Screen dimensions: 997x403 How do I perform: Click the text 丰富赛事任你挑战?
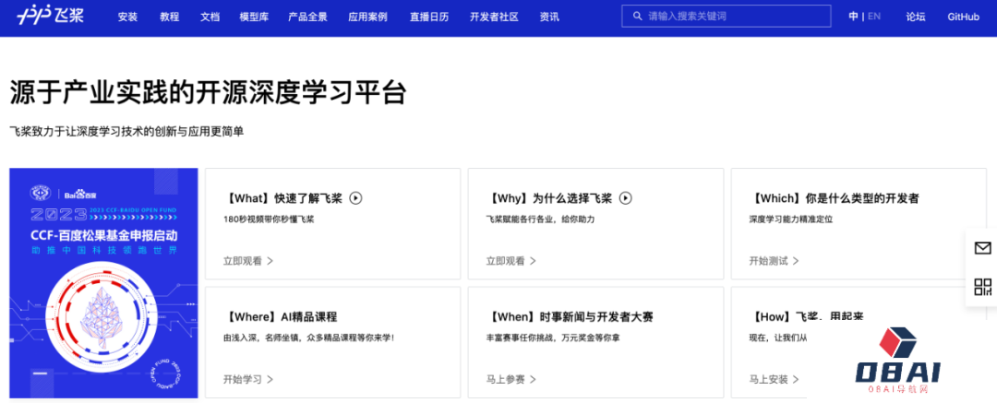pos(521,338)
